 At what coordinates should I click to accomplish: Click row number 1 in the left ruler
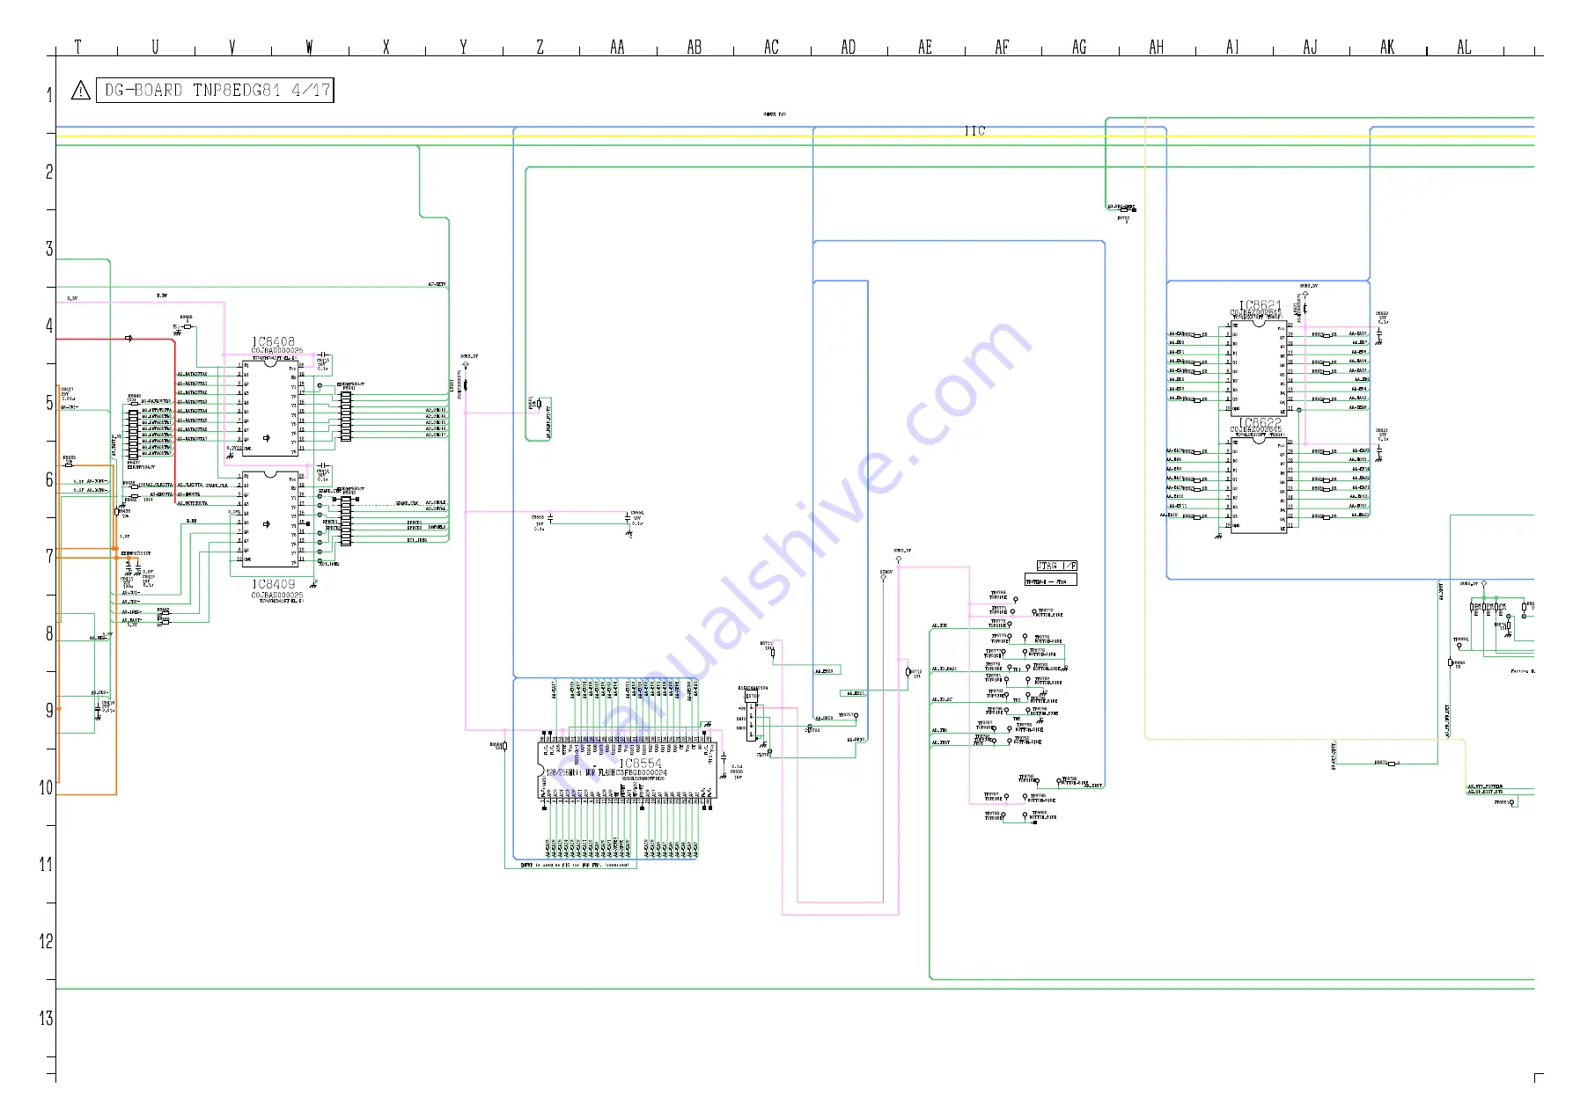click(x=49, y=95)
